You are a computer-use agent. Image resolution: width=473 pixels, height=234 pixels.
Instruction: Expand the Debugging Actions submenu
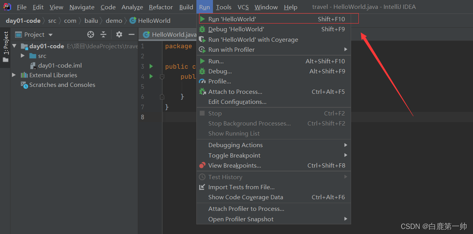coord(346,145)
